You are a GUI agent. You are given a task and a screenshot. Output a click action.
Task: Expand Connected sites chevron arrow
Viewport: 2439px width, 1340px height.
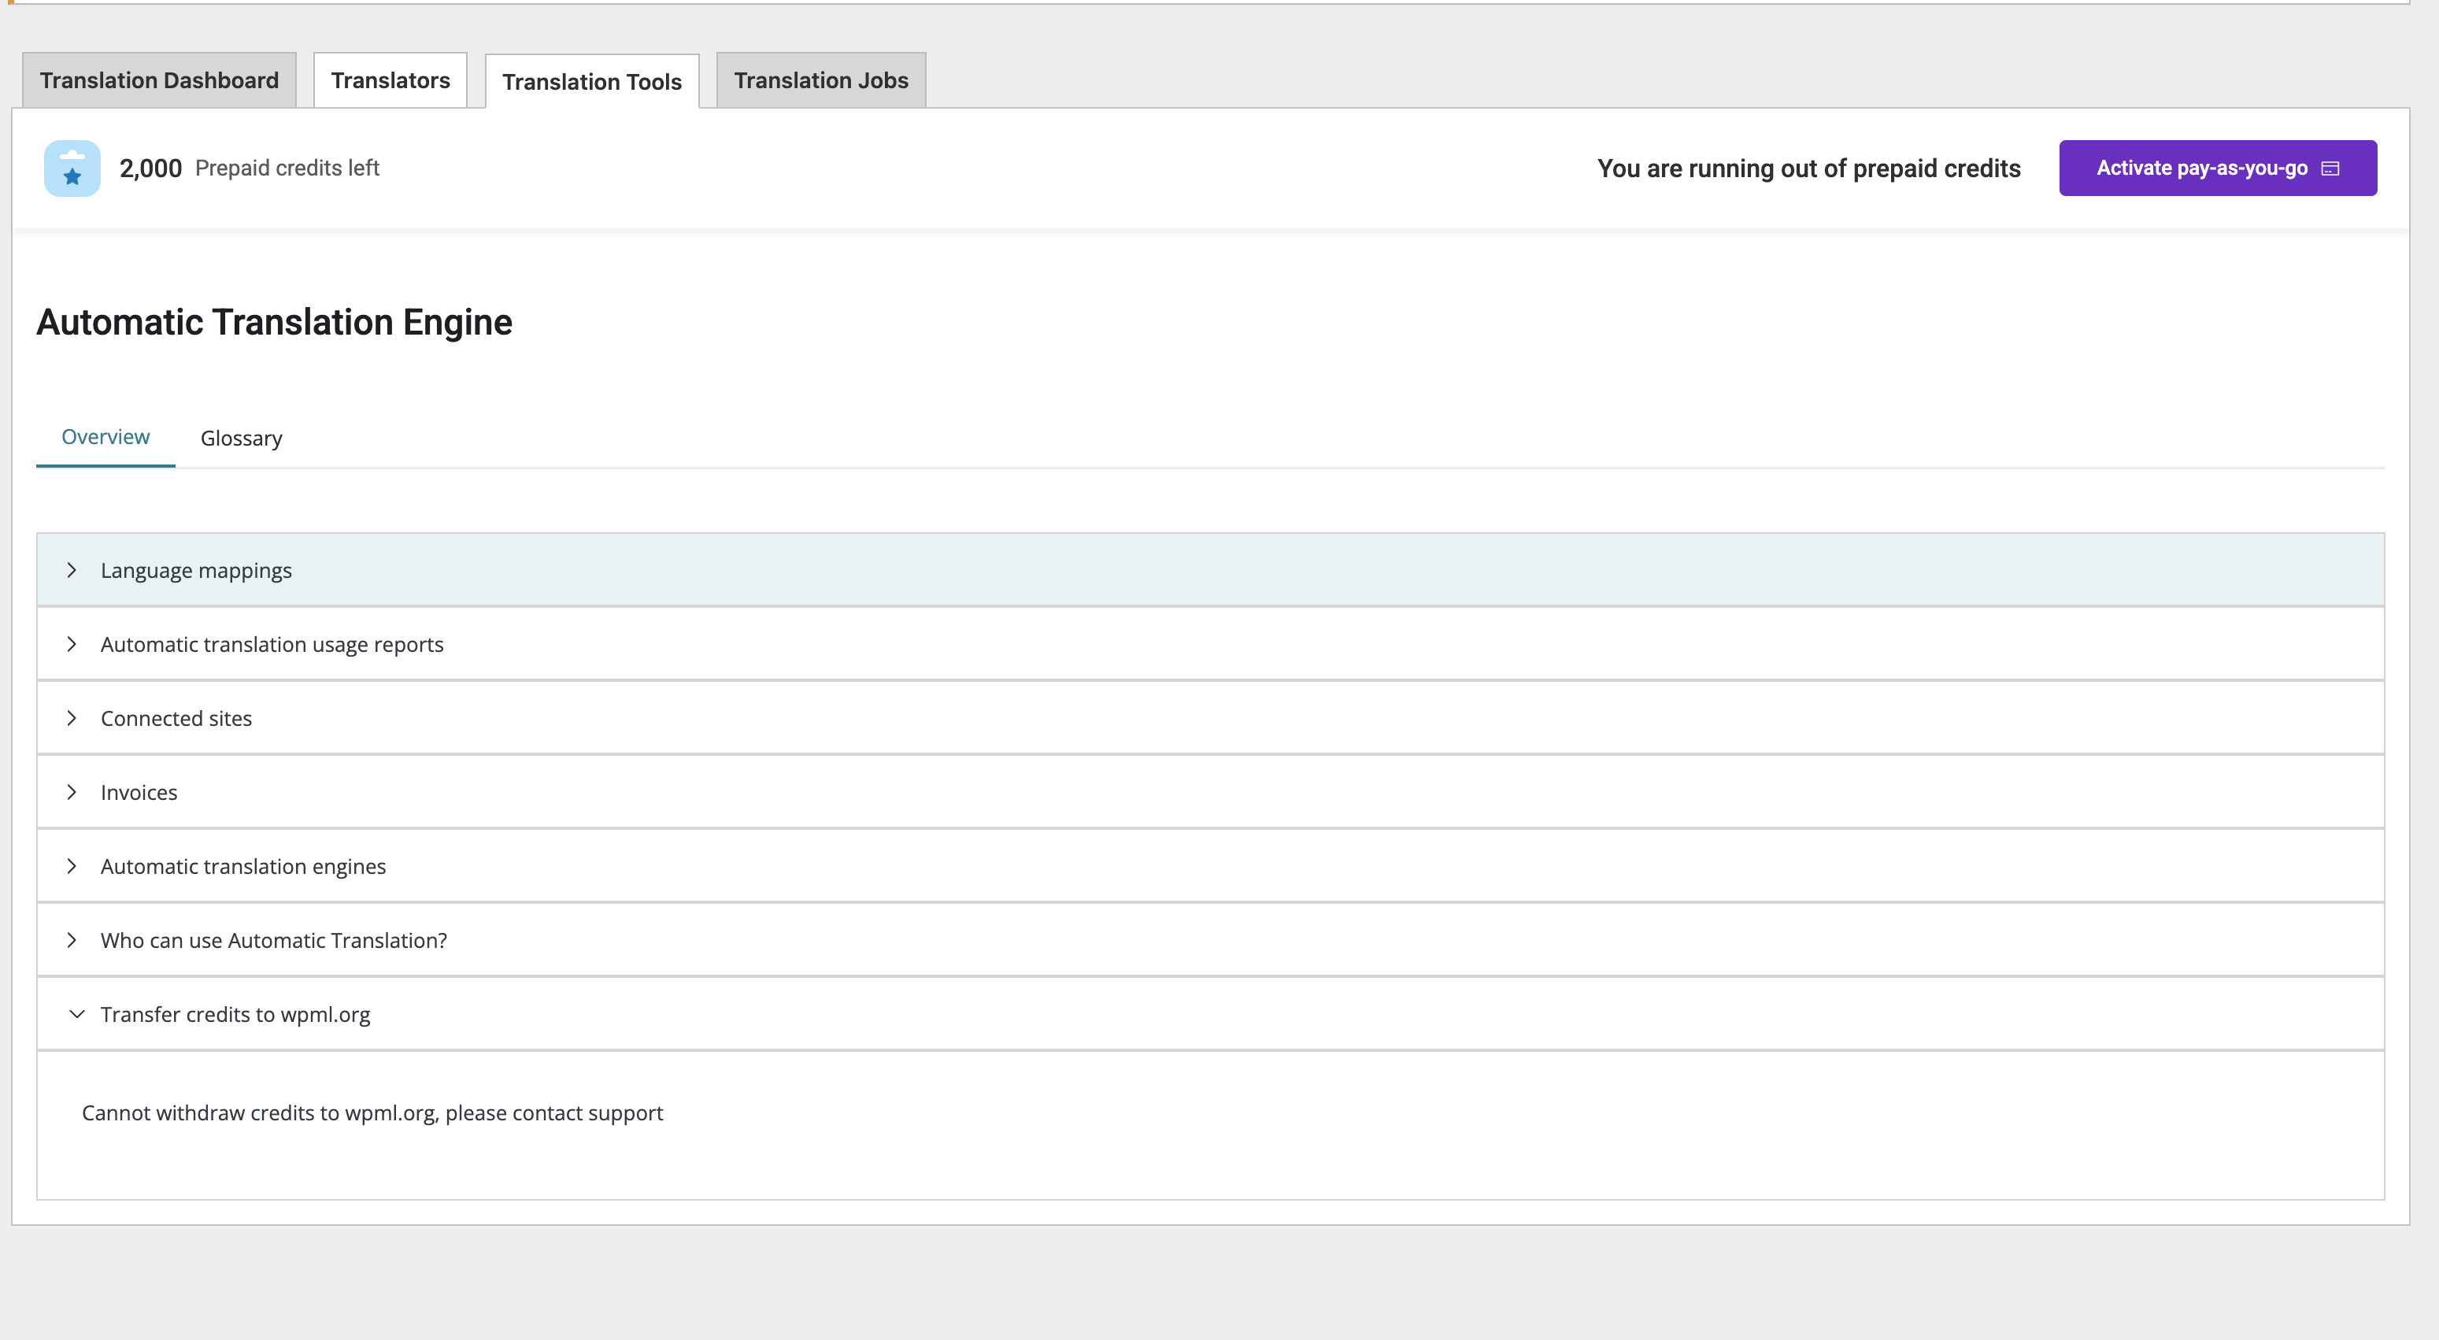pos(72,718)
